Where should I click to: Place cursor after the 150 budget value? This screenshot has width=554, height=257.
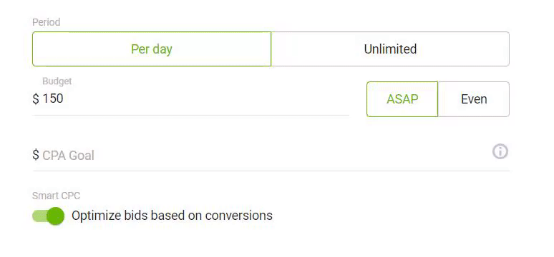click(x=64, y=99)
